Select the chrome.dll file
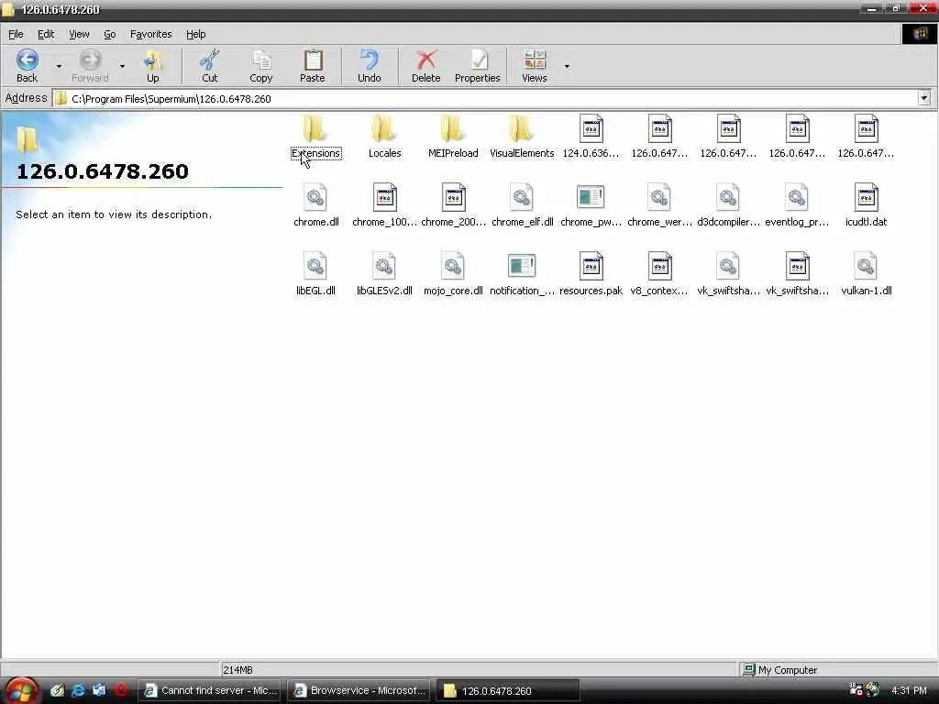This screenshot has width=939, height=704. click(x=315, y=205)
